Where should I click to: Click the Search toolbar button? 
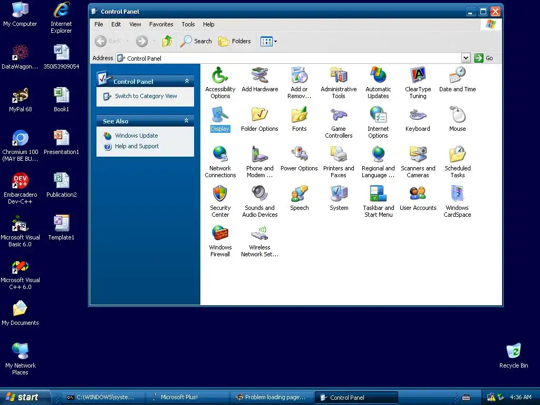(x=196, y=41)
